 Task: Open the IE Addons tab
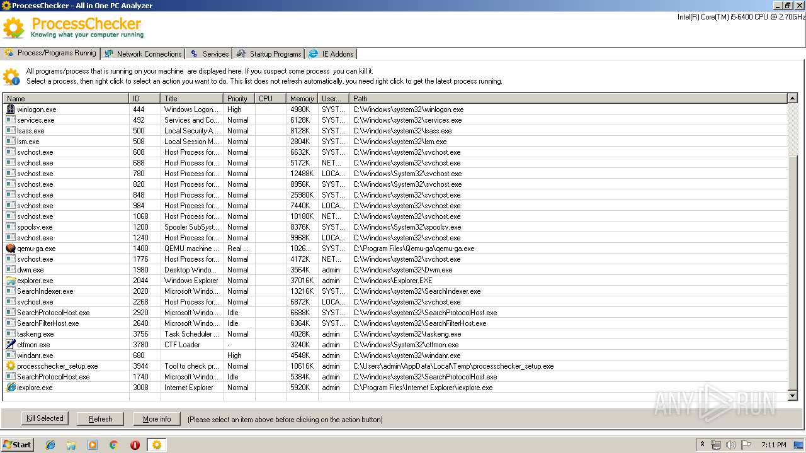332,54
